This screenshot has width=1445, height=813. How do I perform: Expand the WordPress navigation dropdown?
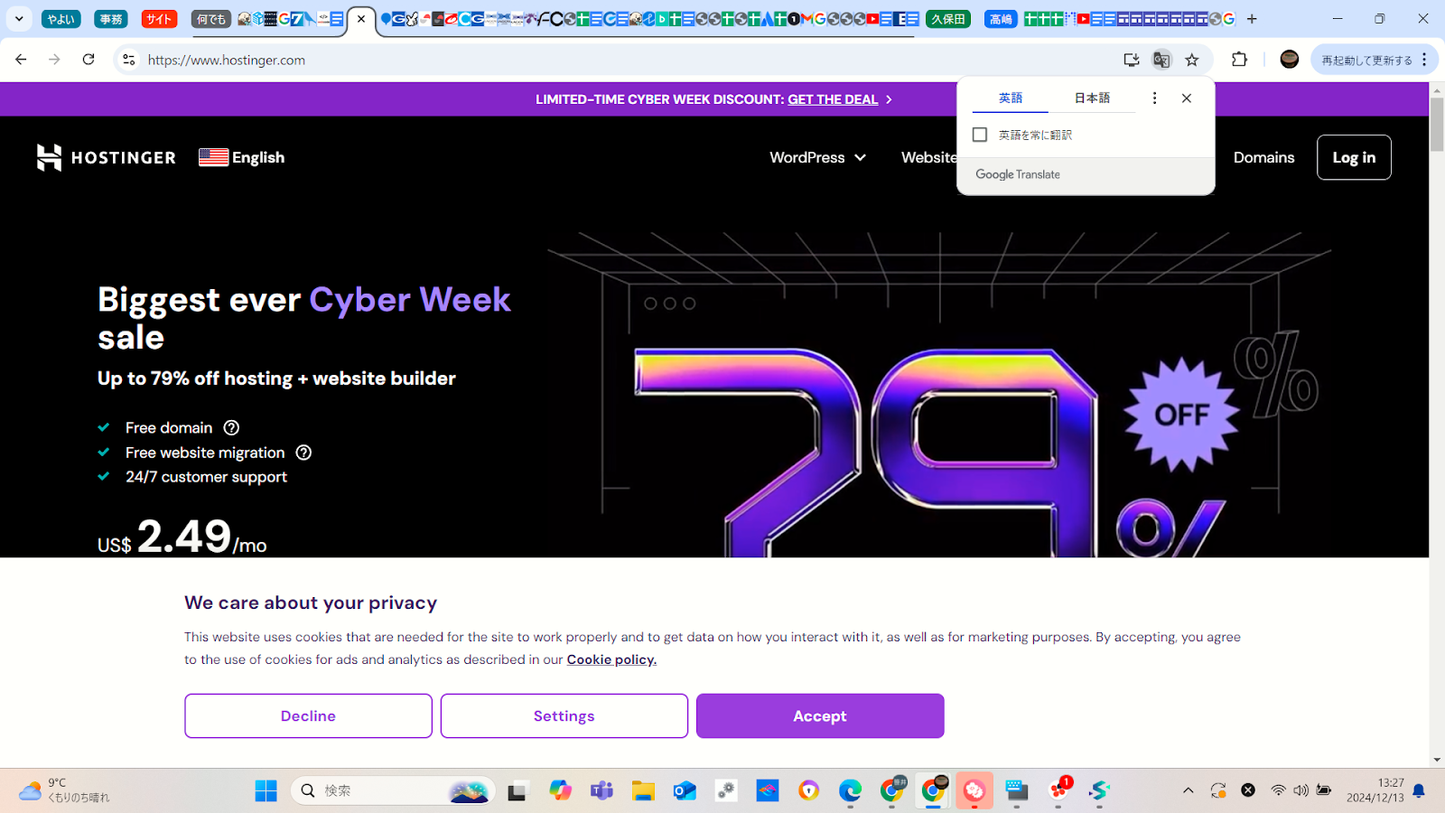coord(817,157)
